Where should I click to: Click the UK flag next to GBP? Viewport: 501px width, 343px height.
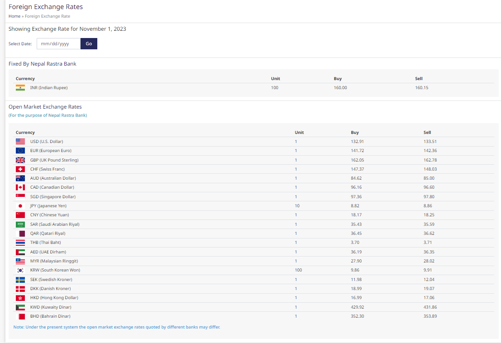click(20, 160)
